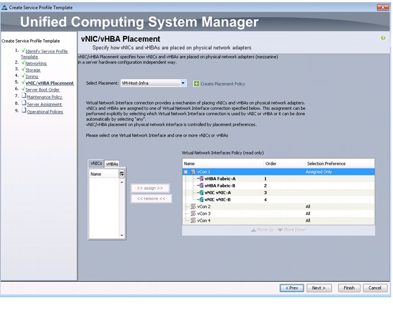
Task: Click the vCon 4 adapter icon
Action: (x=193, y=221)
